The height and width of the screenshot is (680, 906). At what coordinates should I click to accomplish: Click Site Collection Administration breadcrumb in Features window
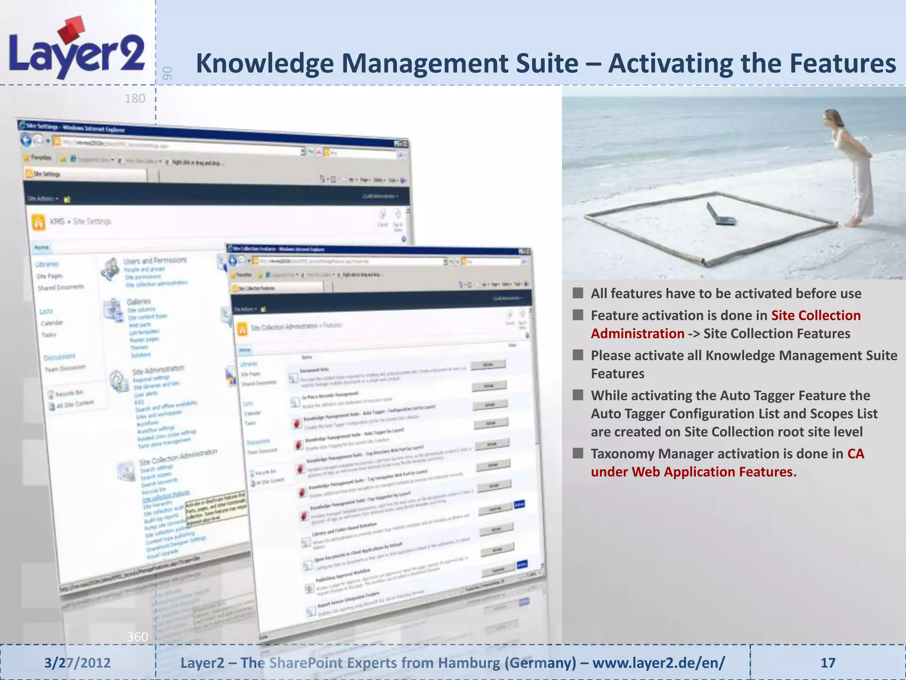(284, 327)
